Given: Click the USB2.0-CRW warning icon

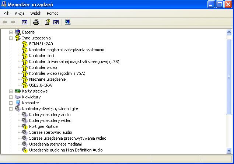Looking at the screenshot, I should point(25,85).
